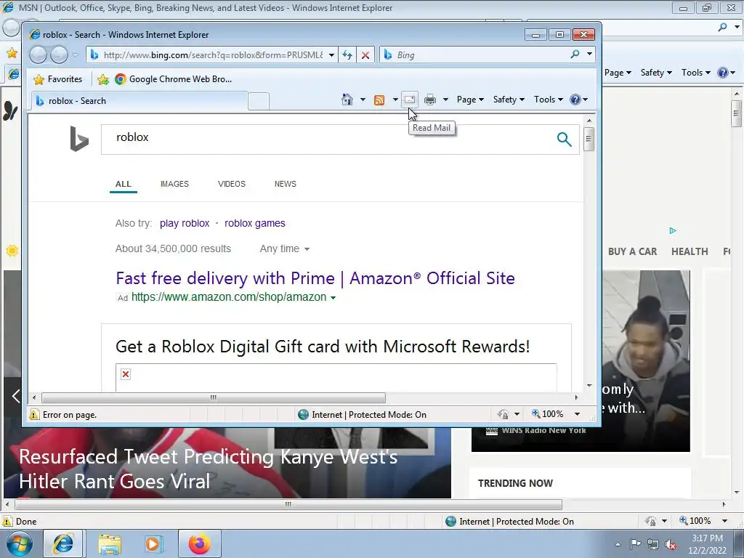The height and width of the screenshot is (558, 744).
Task: Click the Add to Favorites bar star icon
Action: 103,79
